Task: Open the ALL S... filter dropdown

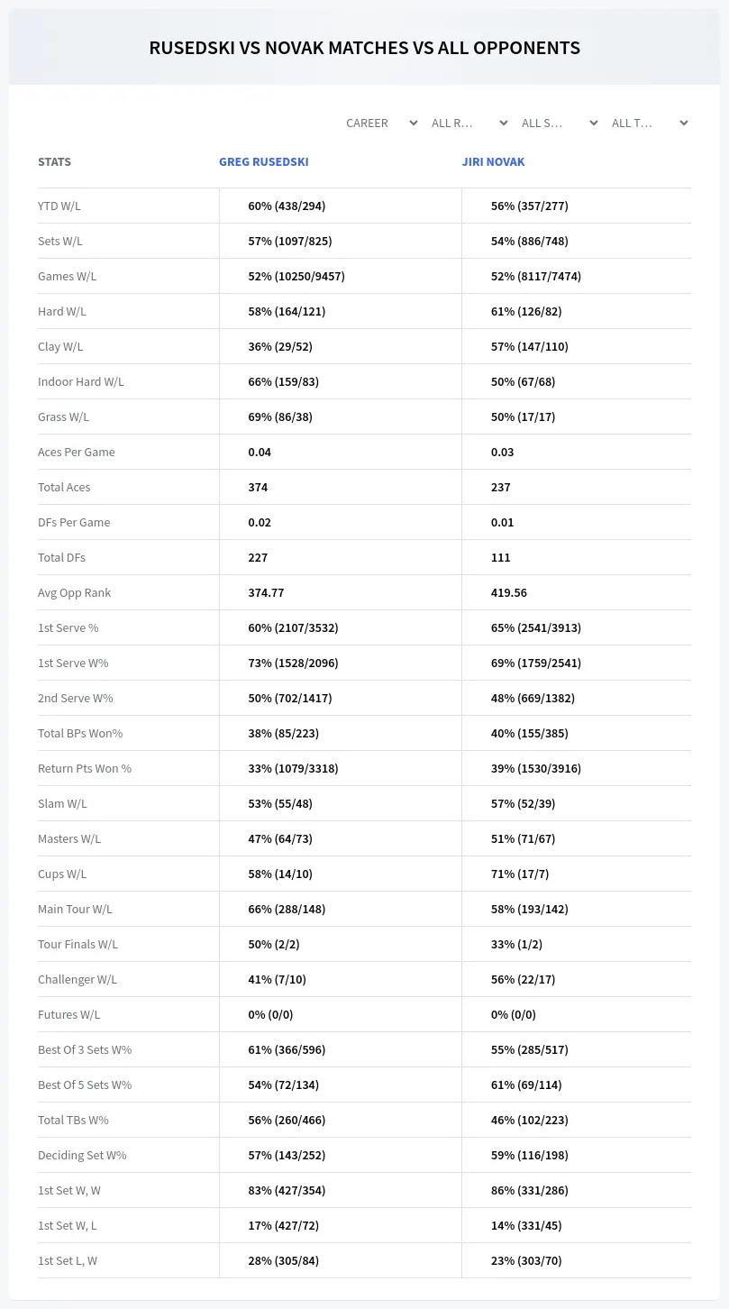Action: pos(560,123)
